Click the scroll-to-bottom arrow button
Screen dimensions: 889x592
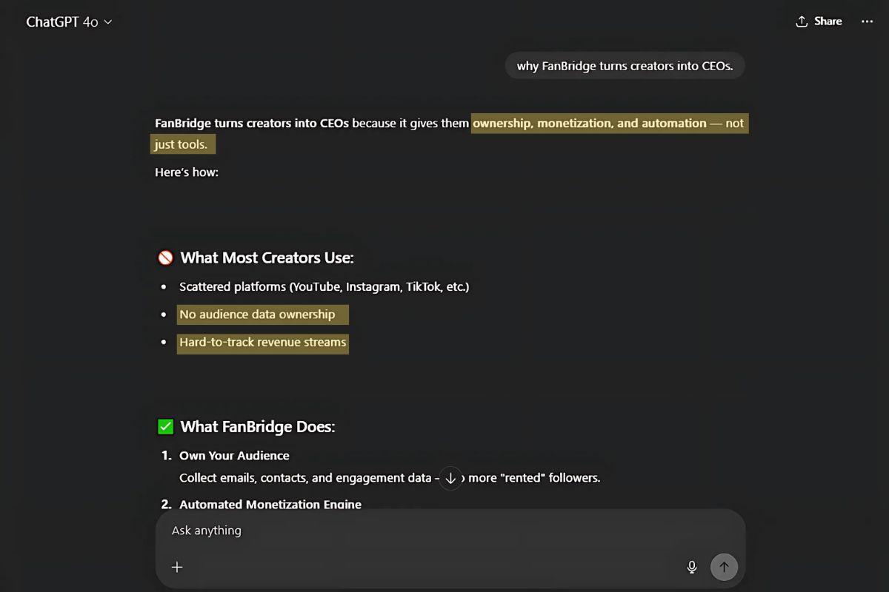coord(450,478)
